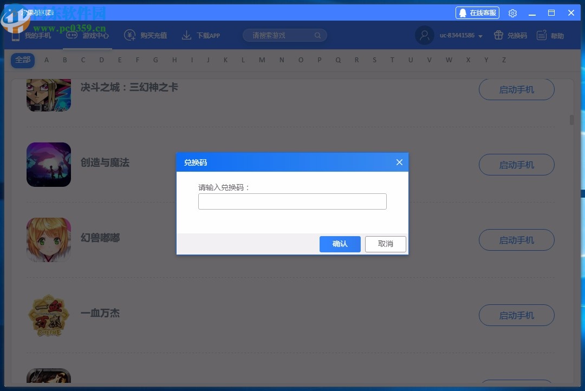This screenshot has height=391, width=585.
Task: Select letter M in the alphabet filter
Action: point(261,60)
